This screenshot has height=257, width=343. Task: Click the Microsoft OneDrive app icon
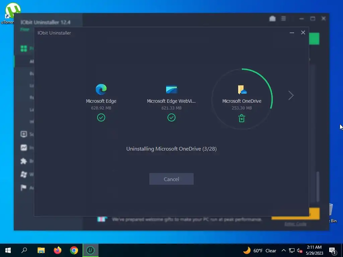coord(242,90)
